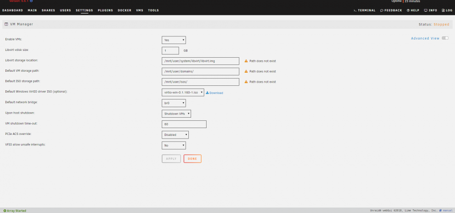
Task: Open the Terminal
Action: (x=364, y=10)
